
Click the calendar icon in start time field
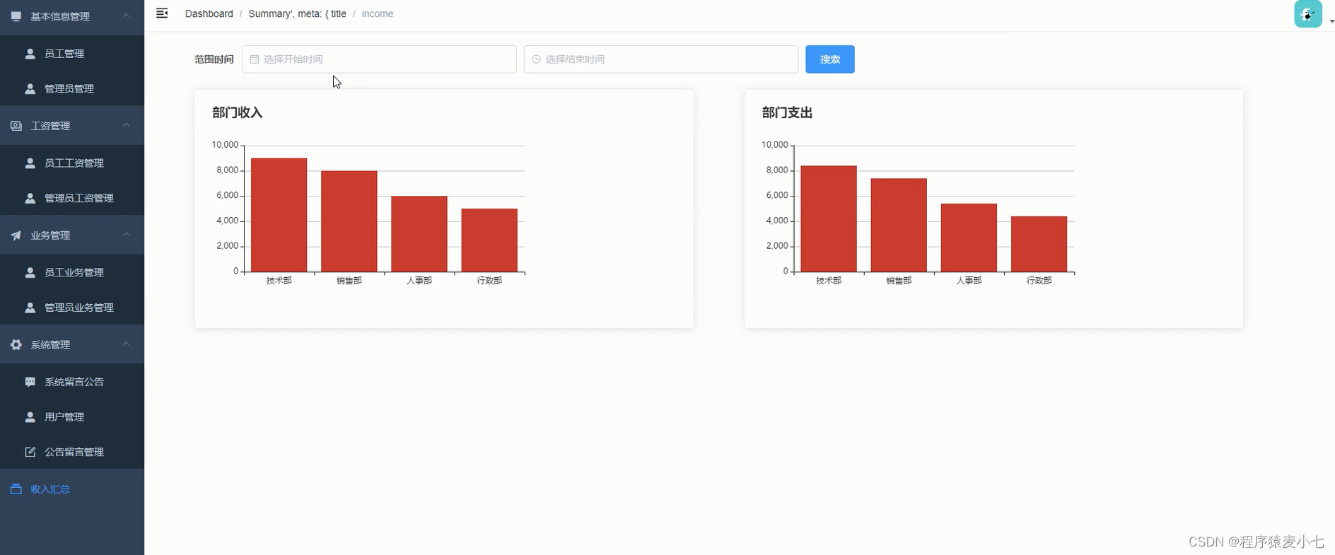tap(255, 59)
